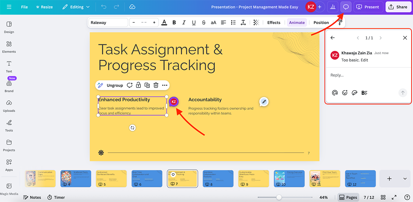The image size is (413, 202).
Task: Switch to the Position tab
Action: click(x=321, y=22)
